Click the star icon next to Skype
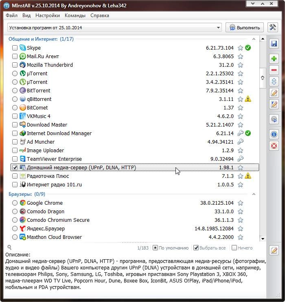Viewport: 285px width, 302px height. [x=240, y=48]
